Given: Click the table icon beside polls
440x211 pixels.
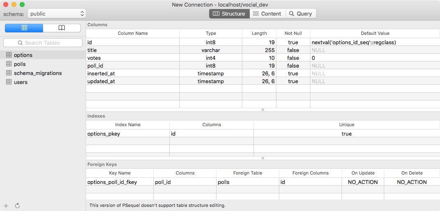Looking at the screenshot, I should pos(9,64).
